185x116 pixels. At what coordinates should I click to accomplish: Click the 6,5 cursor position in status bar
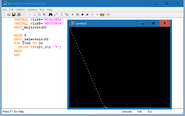(x=150, y=112)
